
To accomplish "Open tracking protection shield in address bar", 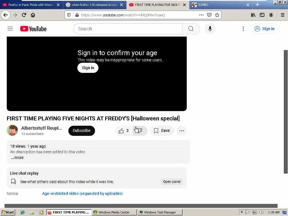I will (x=69, y=15).
